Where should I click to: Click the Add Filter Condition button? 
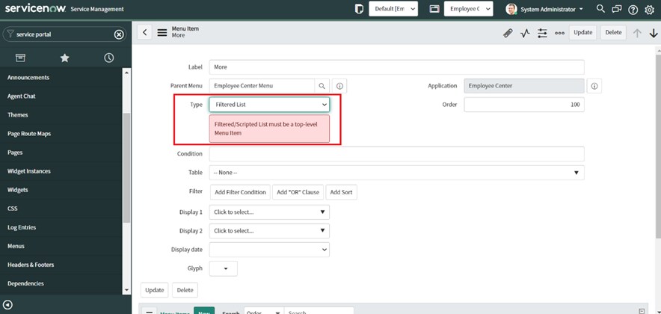[x=240, y=192]
